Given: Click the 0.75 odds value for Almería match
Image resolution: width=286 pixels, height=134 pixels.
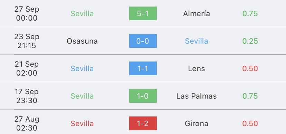Looking at the screenshot, I should pyautogui.click(x=250, y=14).
